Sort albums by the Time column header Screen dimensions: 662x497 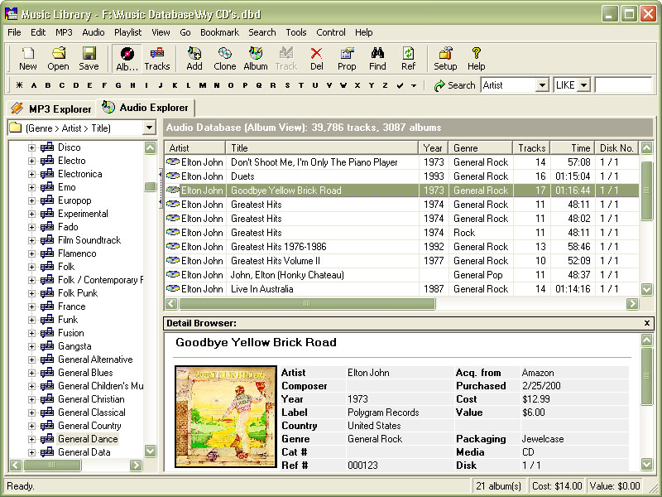[x=573, y=148]
